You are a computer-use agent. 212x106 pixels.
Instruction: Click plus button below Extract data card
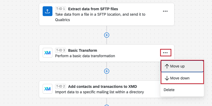(106, 35)
